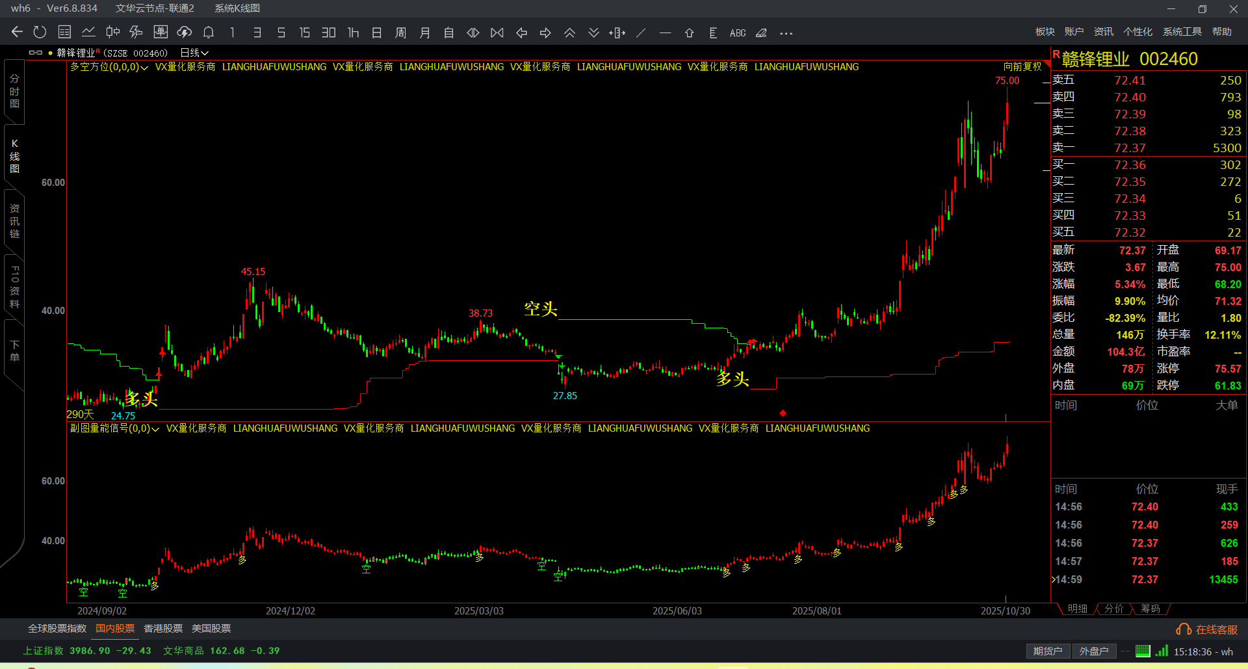Click the horizontal stretch chart icon
Screen dimensions: 1248x669
(617, 33)
